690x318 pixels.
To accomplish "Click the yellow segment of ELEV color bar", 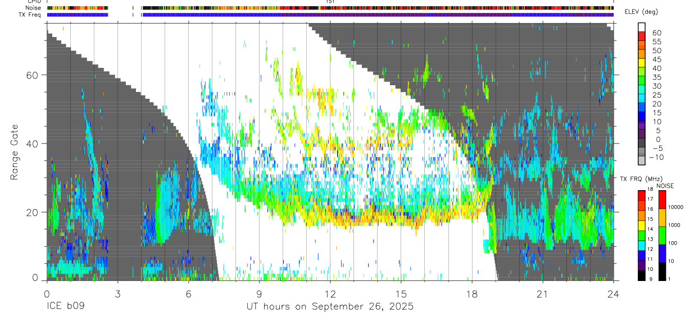I will (642, 62).
